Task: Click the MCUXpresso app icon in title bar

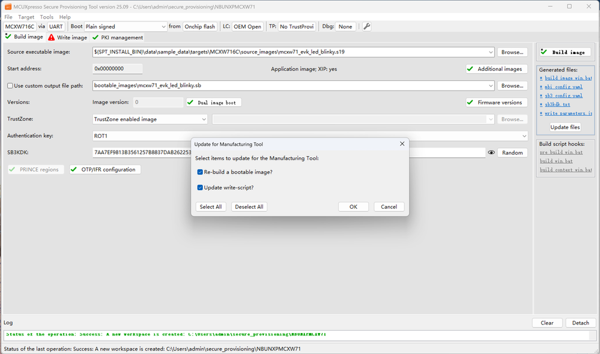Action: [x=8, y=7]
